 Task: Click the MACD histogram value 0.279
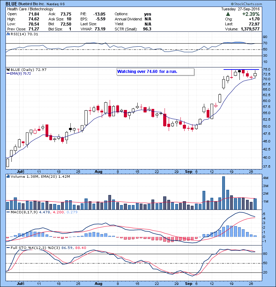[72, 212]
